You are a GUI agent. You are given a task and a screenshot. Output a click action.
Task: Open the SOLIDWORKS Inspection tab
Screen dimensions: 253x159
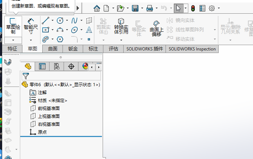192,49
